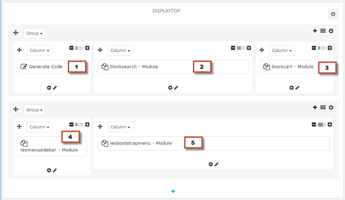
Task: Toggle second group's circle arrow icon
Action: tap(331, 108)
